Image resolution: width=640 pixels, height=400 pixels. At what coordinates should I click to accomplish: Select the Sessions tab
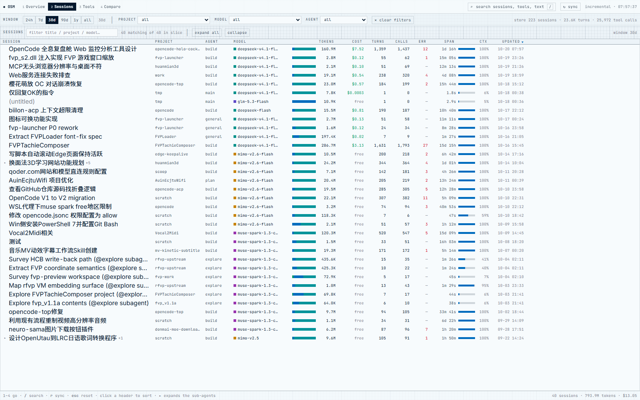coord(62,6)
